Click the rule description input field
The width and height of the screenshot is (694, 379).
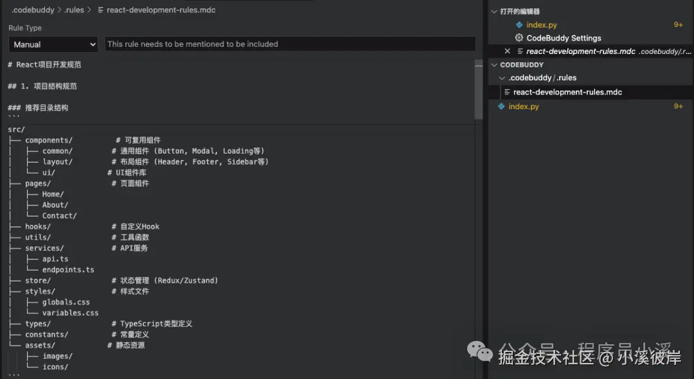tap(290, 44)
